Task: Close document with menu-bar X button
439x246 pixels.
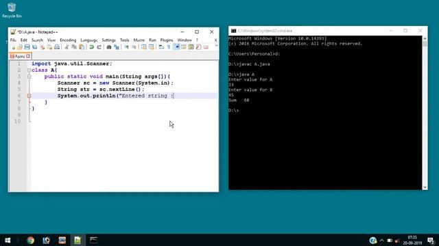Action: [215, 40]
